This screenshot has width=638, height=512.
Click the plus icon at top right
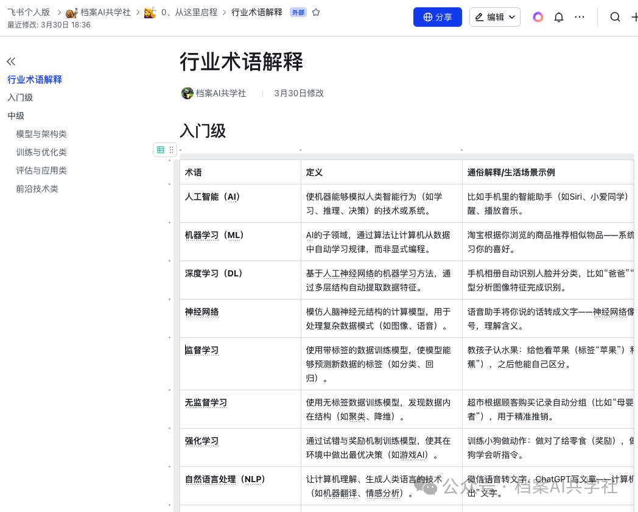(634, 17)
